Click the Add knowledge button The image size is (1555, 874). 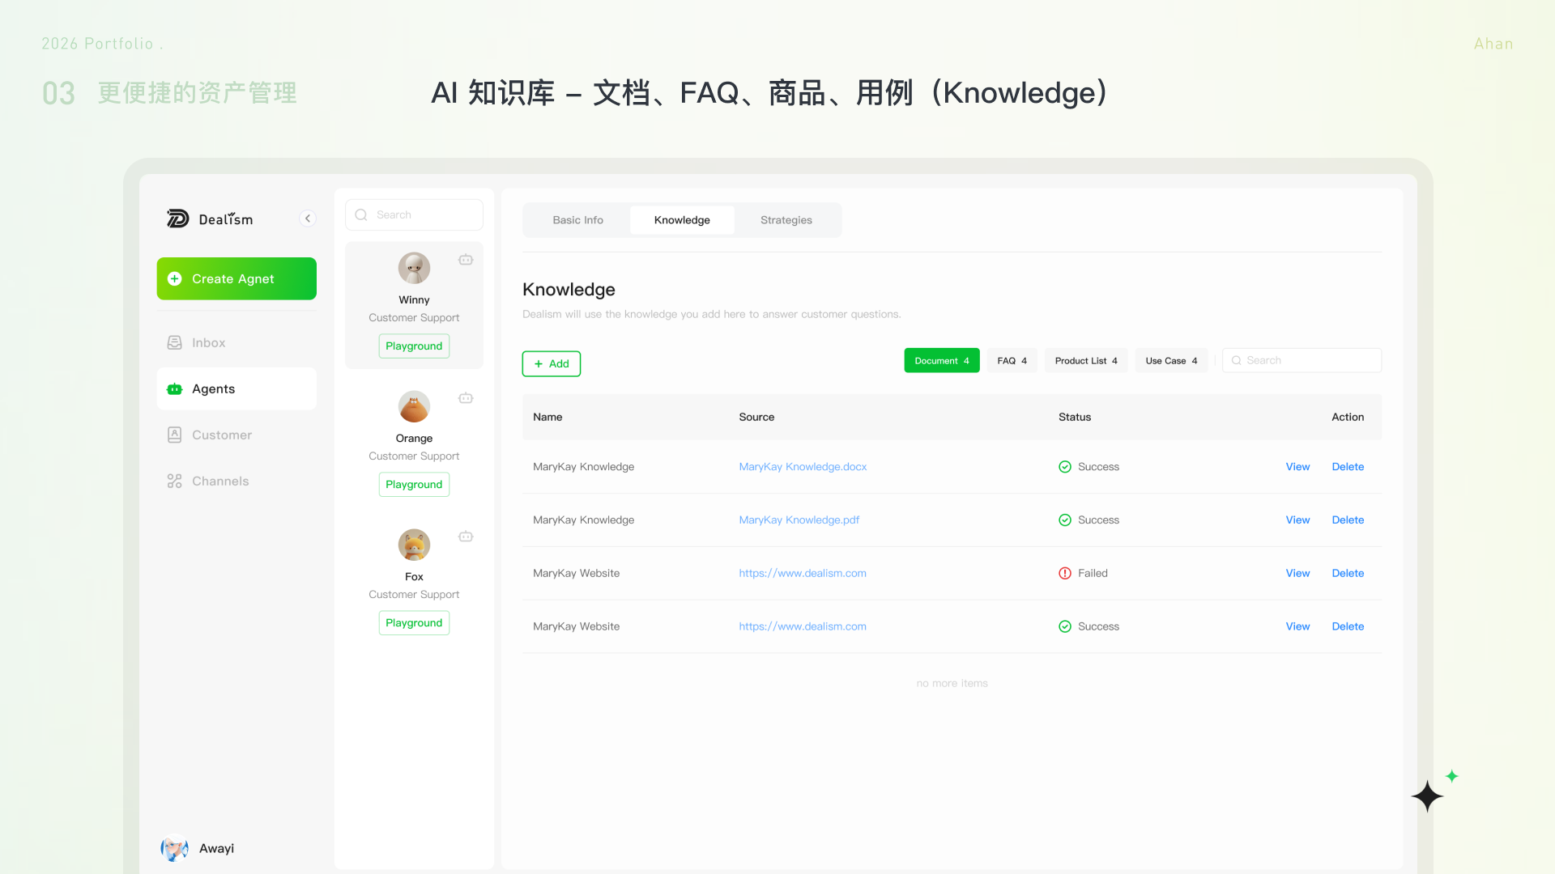(551, 364)
